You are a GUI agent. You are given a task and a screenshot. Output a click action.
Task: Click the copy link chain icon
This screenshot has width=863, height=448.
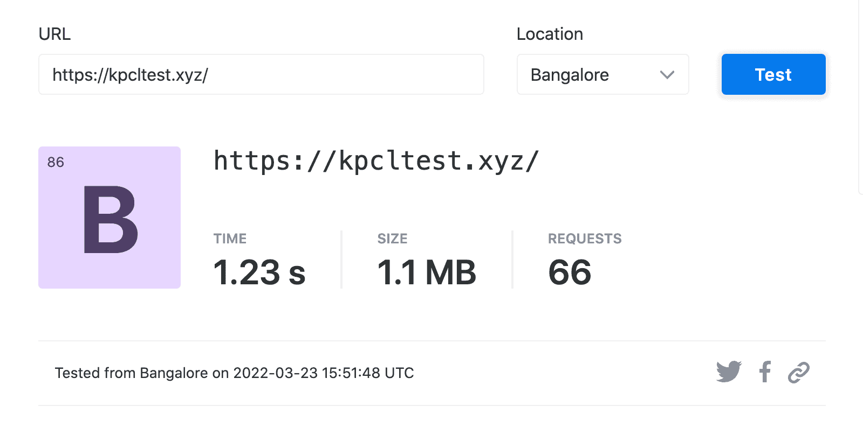[798, 372]
